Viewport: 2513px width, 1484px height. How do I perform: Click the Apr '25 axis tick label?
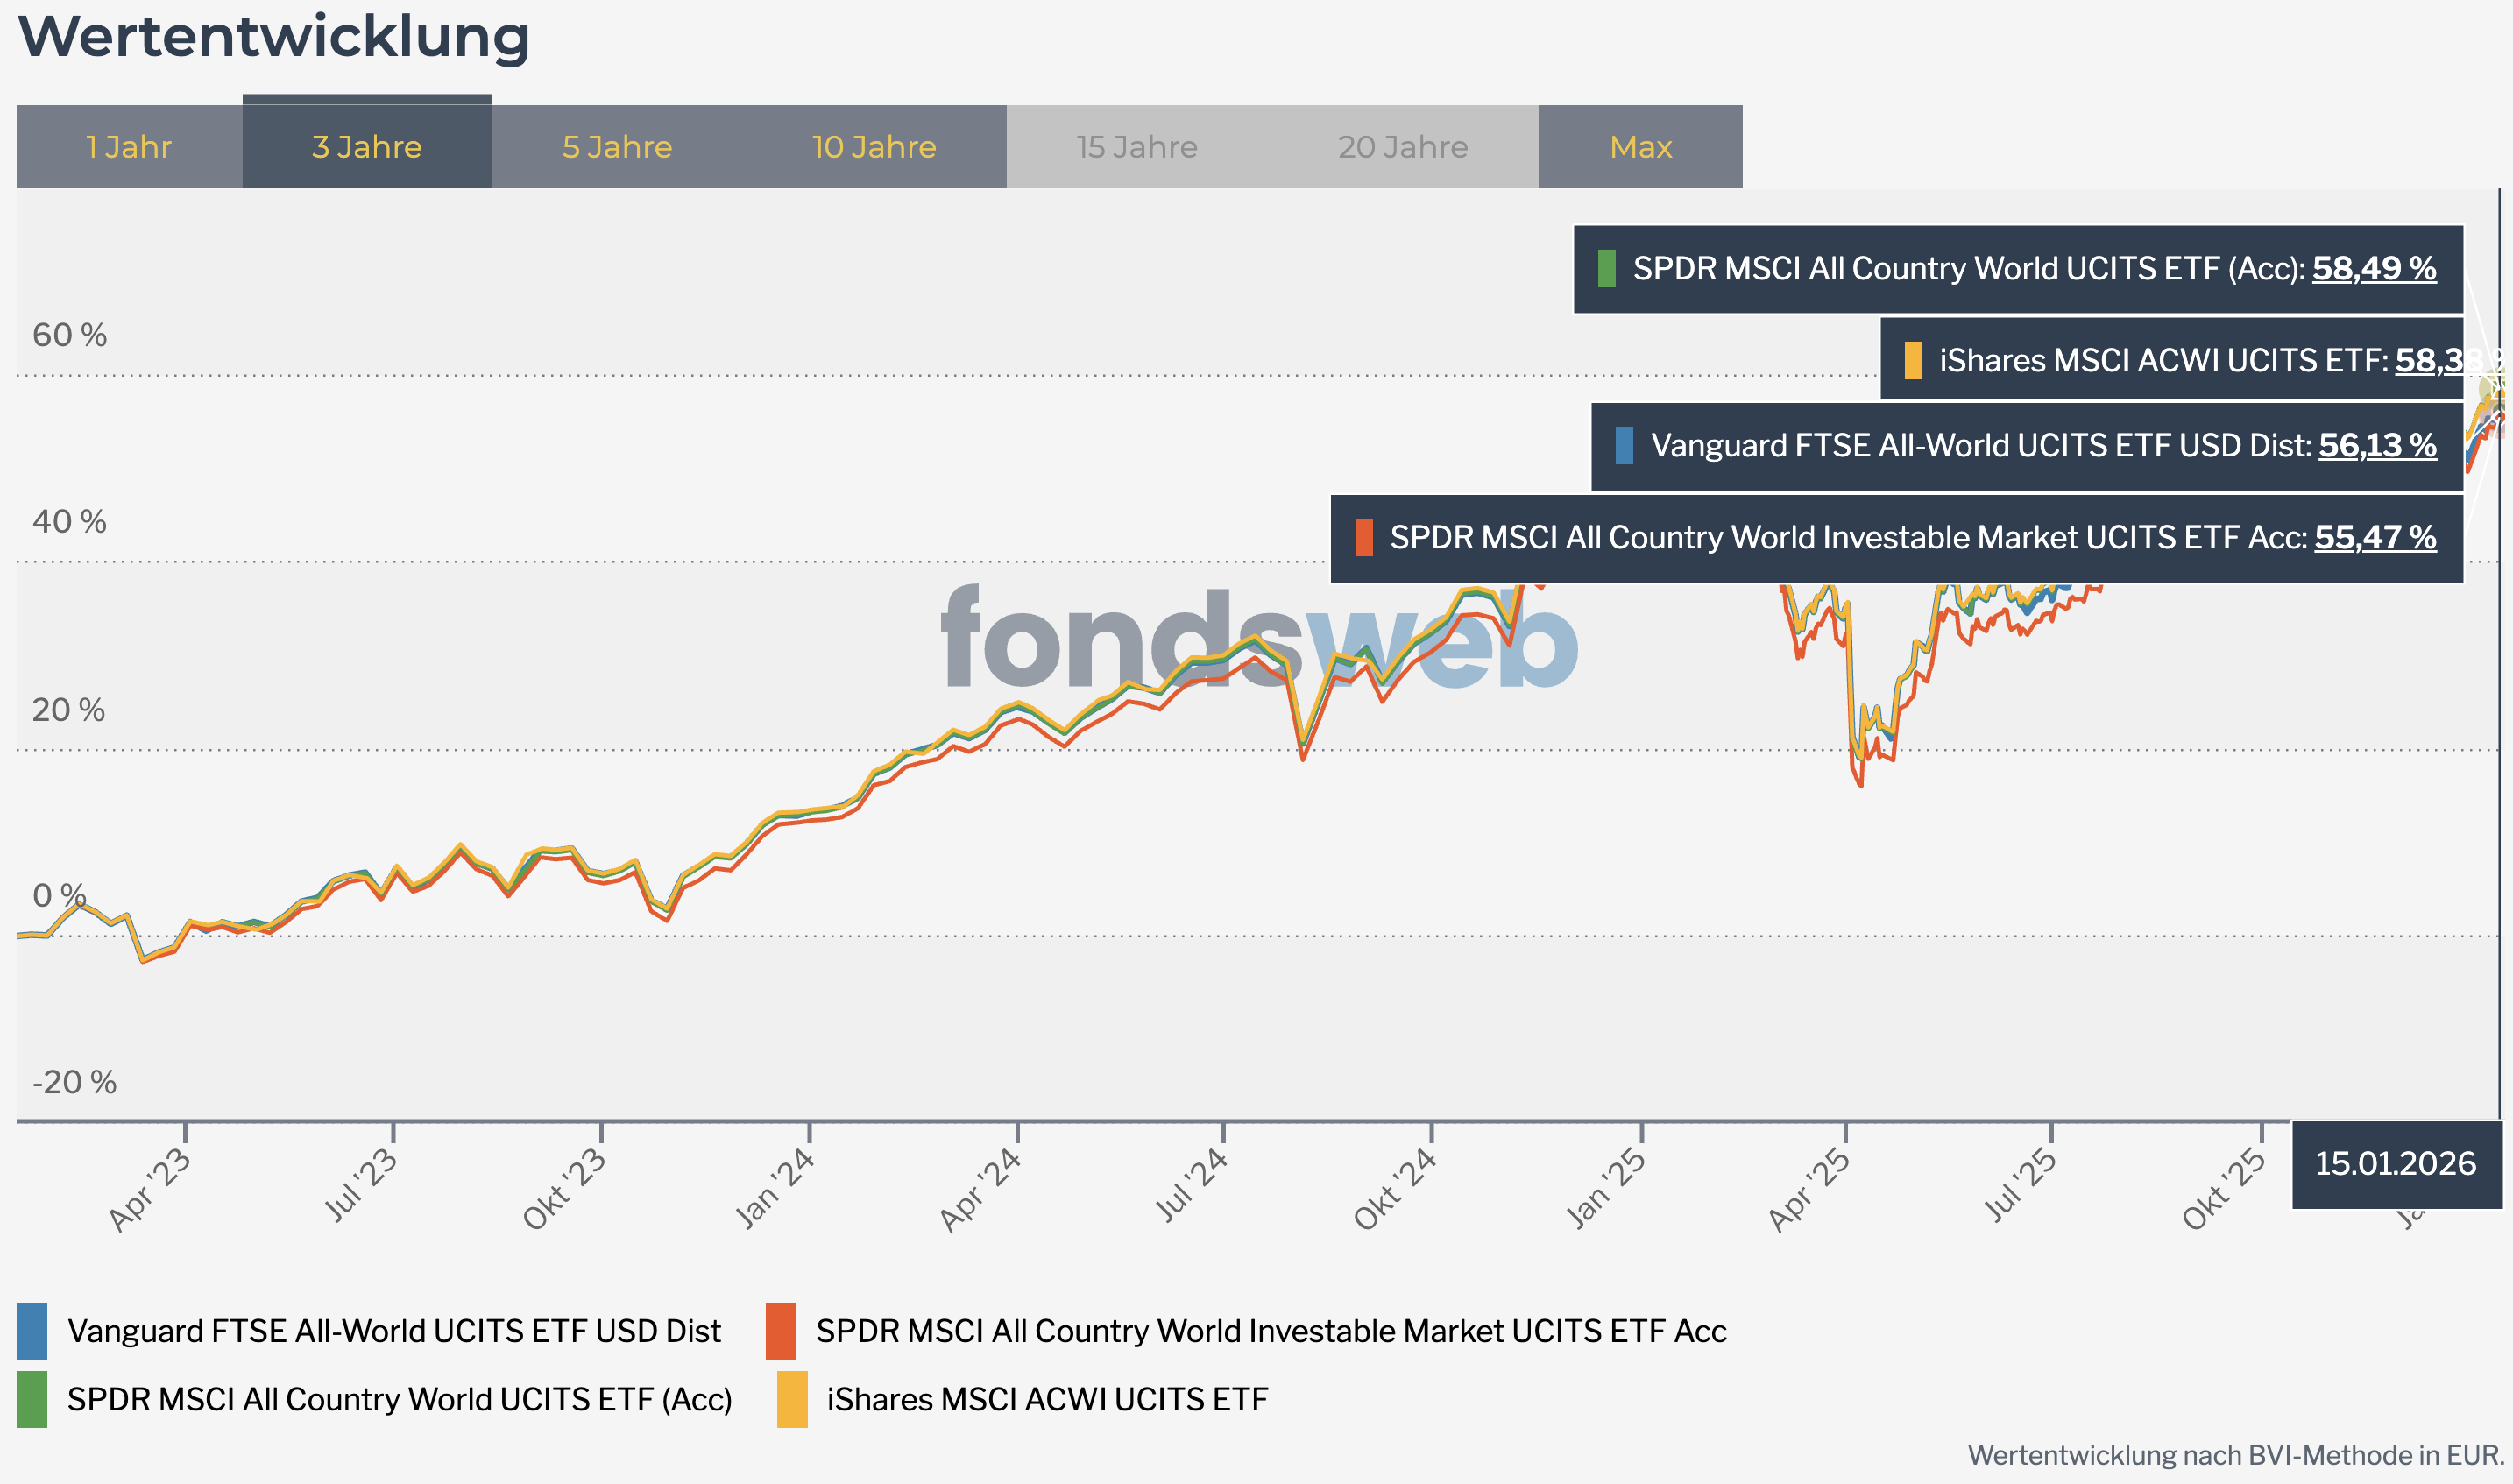point(1810,1189)
